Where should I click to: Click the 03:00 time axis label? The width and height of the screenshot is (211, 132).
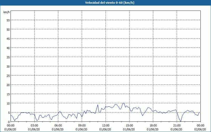click(x=34, y=126)
